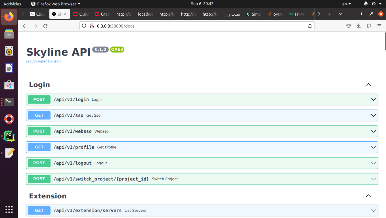Image resolution: width=386 pixels, height=218 pixels.
Task: Open the Activities overview menu
Action: coord(12,4)
